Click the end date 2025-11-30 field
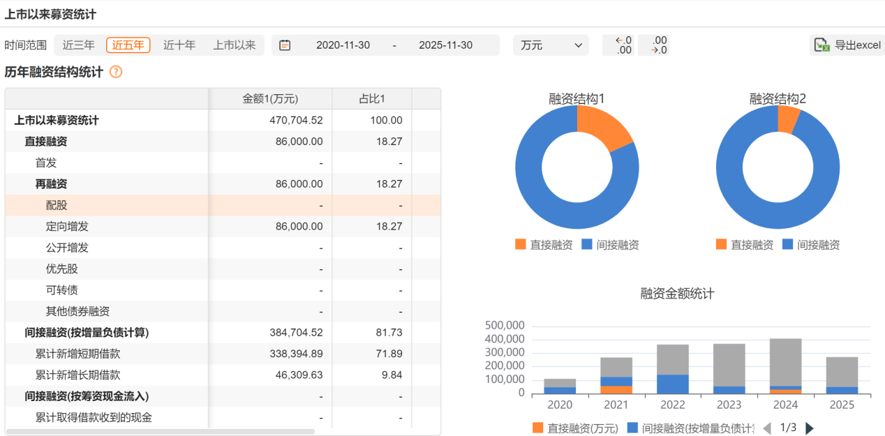Viewport: 885px width, 436px height. click(445, 45)
